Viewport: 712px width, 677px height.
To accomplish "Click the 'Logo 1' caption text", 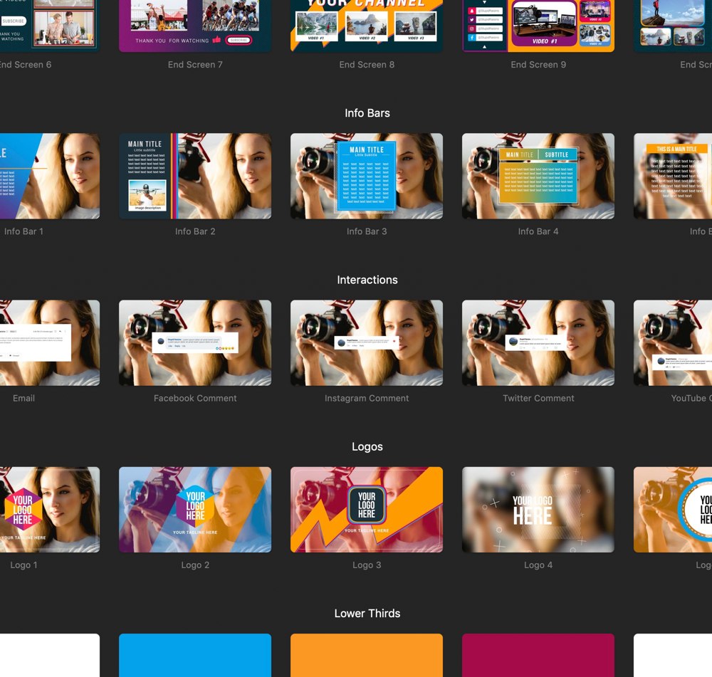I will (x=23, y=565).
